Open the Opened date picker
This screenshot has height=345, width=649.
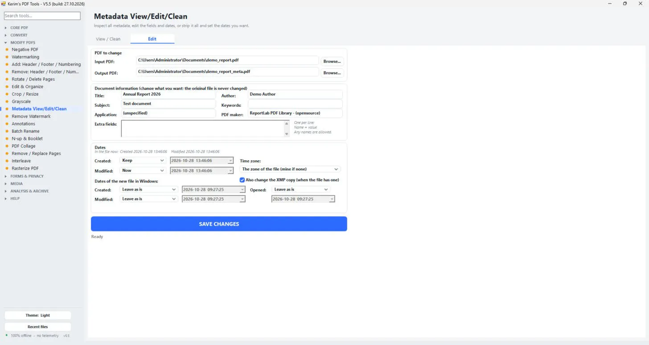[332, 199]
